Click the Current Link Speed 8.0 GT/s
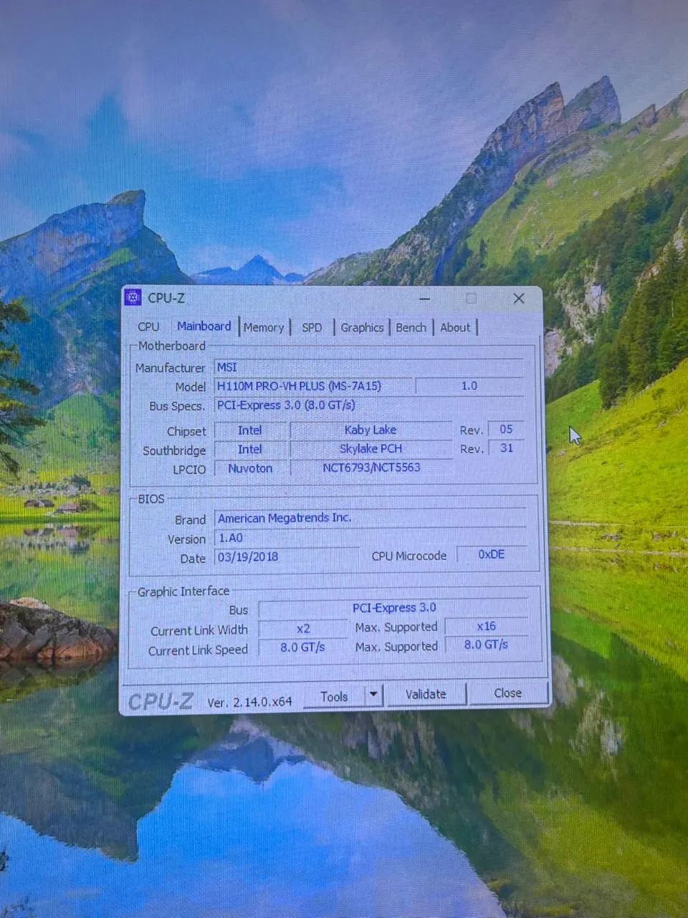Image resolution: width=688 pixels, height=918 pixels. pos(302,647)
